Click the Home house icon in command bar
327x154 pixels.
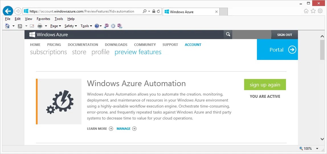pyautogui.click(x=7, y=26)
